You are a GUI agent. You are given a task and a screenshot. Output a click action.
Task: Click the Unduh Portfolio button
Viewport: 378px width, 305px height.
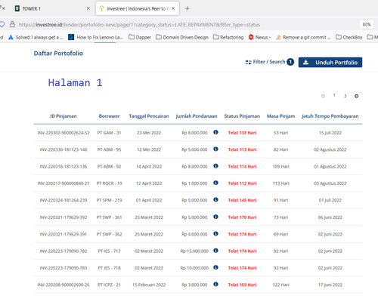(330, 63)
